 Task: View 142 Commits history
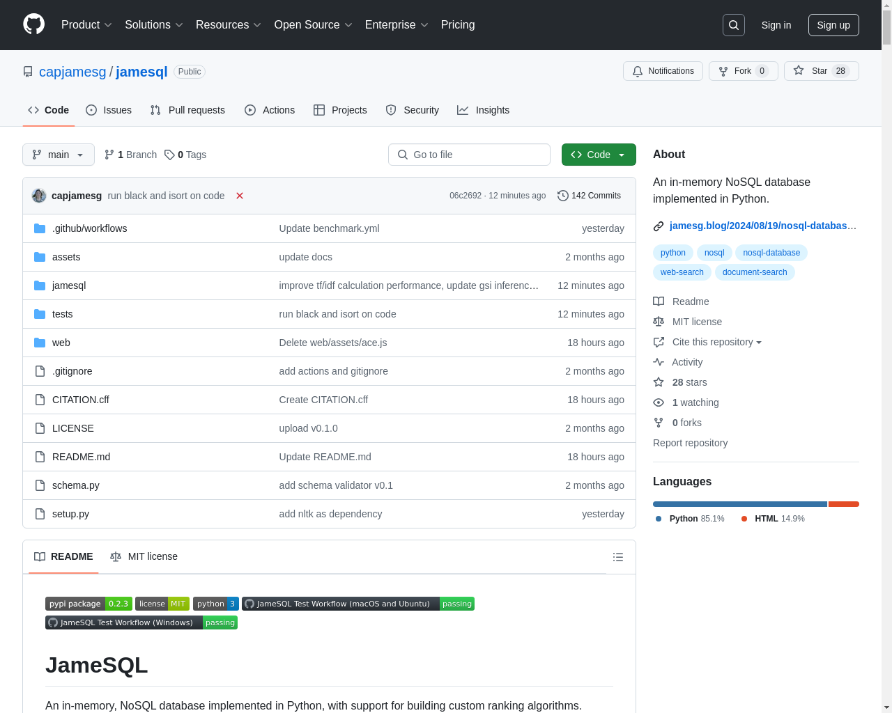pos(589,196)
